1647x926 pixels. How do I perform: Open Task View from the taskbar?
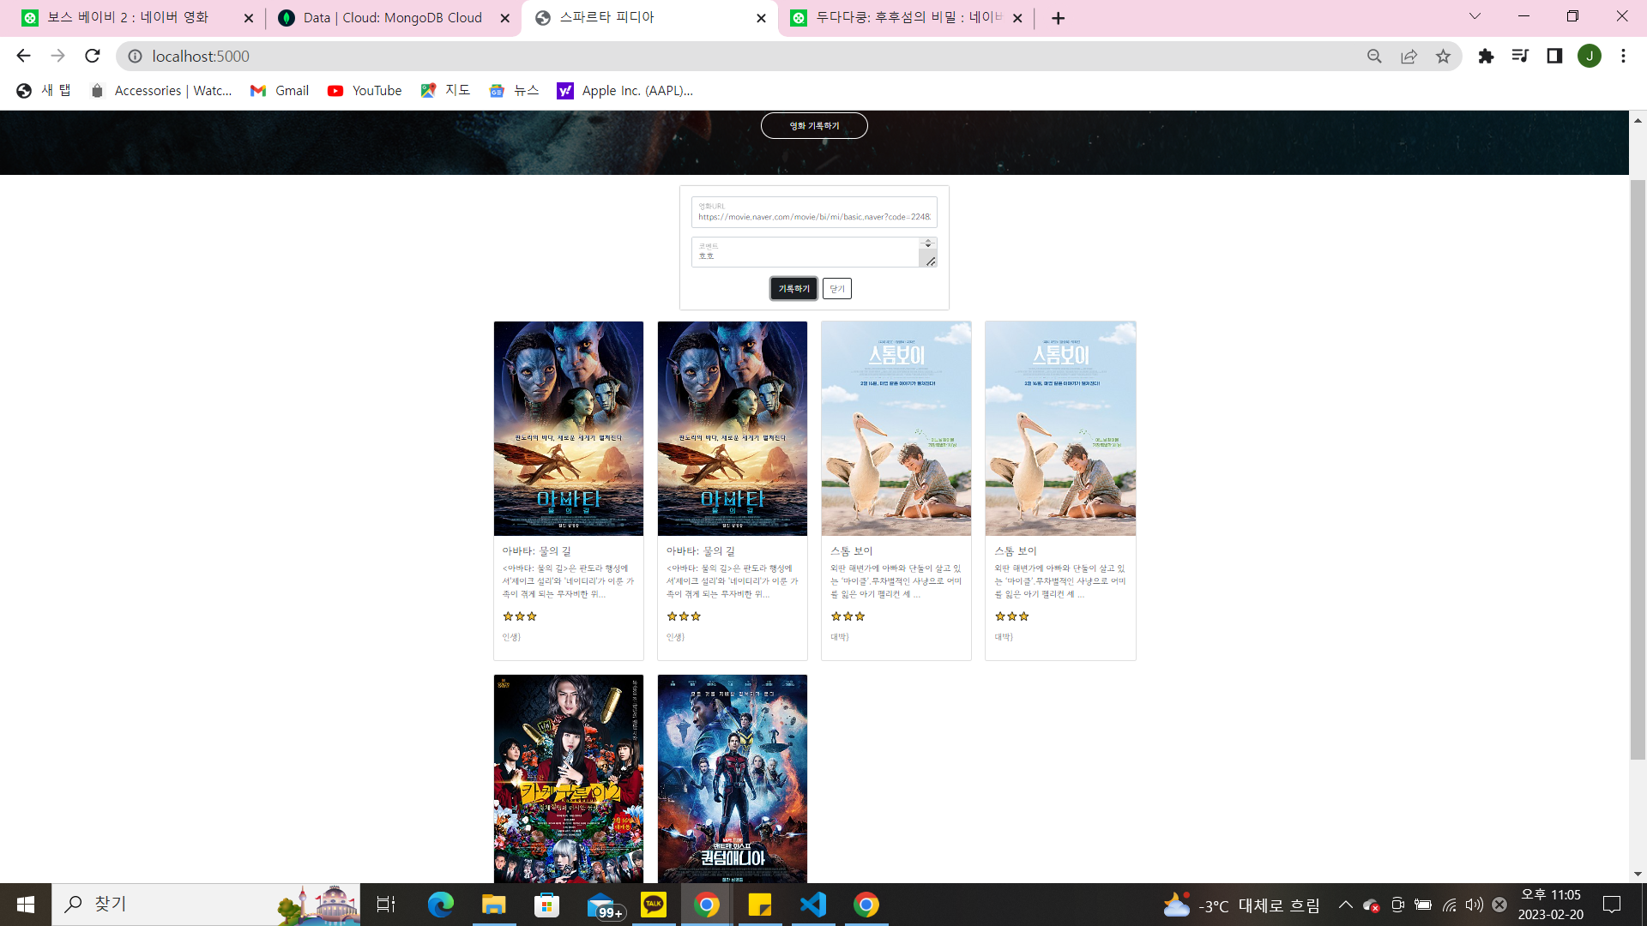pyautogui.click(x=386, y=905)
